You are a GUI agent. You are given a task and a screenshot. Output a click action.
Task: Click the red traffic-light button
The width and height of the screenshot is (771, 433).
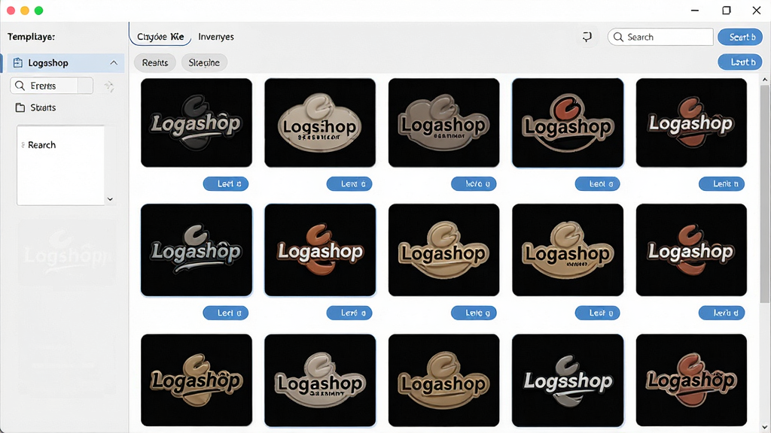tap(11, 11)
